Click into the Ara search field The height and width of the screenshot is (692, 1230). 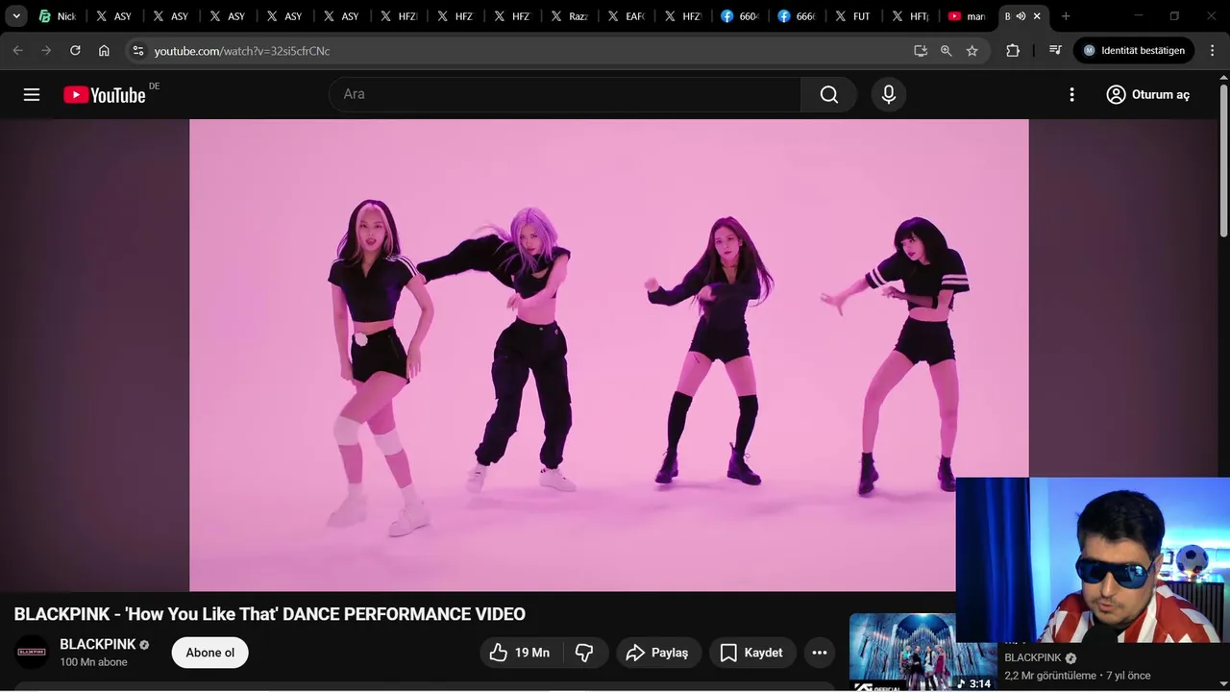click(565, 94)
